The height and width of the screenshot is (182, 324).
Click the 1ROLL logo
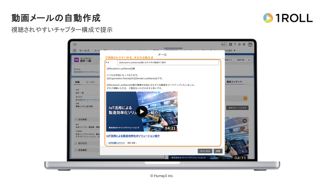click(x=288, y=18)
